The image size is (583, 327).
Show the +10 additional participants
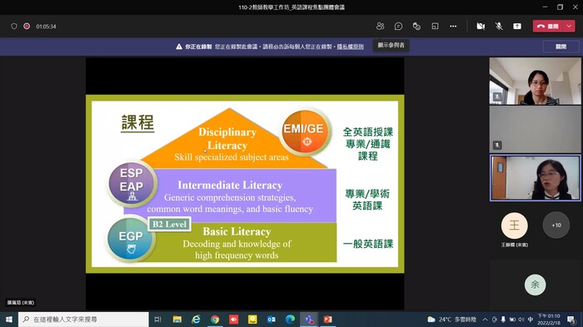tap(556, 225)
